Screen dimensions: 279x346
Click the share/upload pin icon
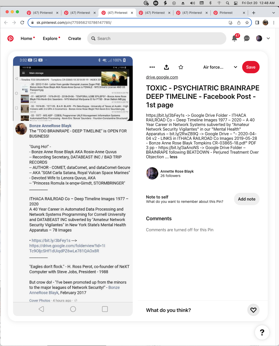(x=166, y=67)
